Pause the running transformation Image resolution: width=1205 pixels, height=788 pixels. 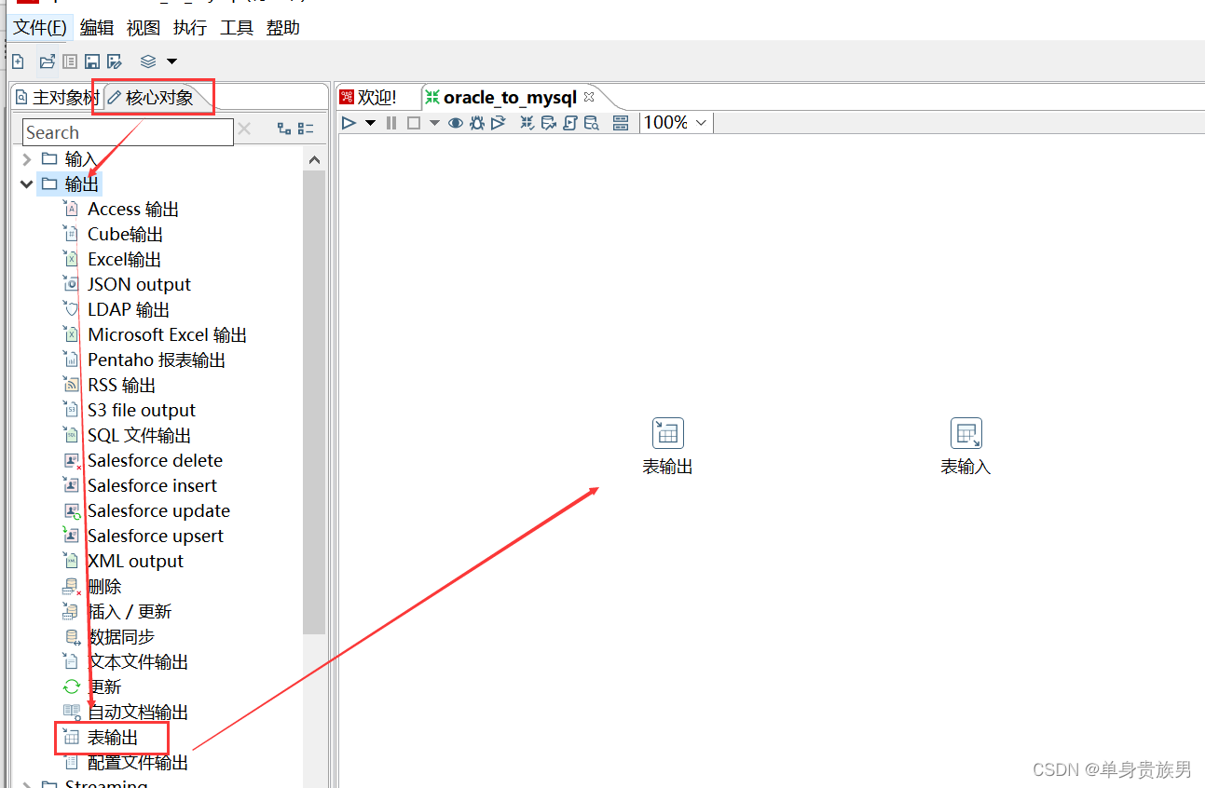pos(391,122)
